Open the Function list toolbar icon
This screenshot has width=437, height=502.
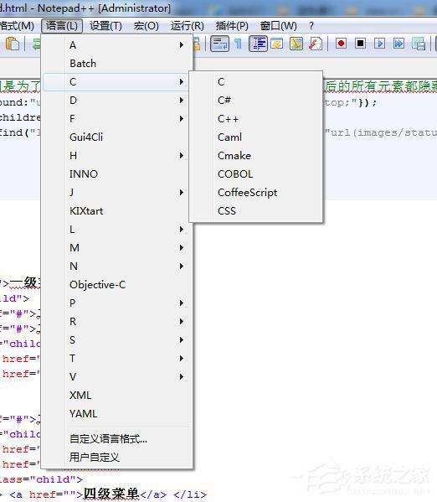pos(316,44)
